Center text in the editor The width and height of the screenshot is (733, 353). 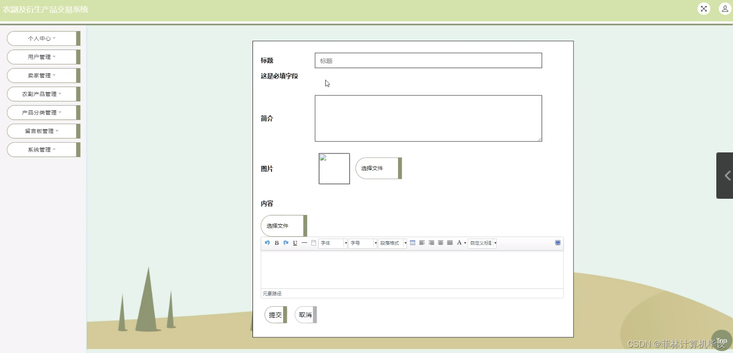pos(441,243)
